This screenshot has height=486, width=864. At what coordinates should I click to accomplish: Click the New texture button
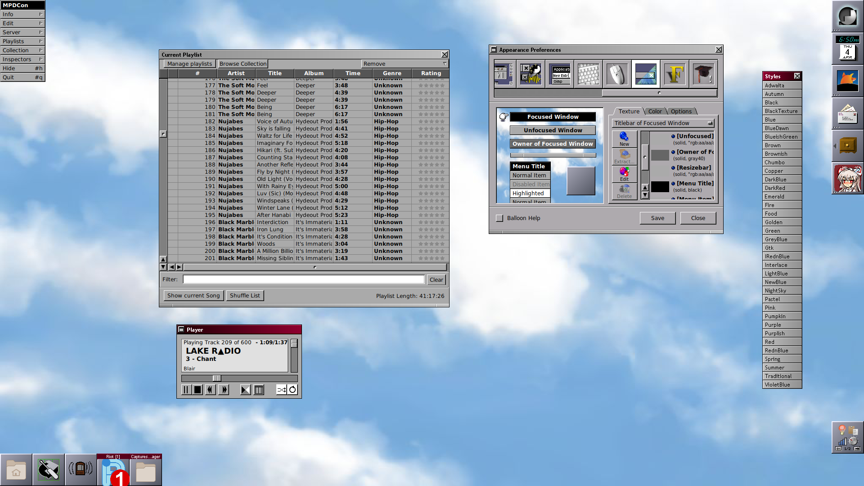point(624,139)
